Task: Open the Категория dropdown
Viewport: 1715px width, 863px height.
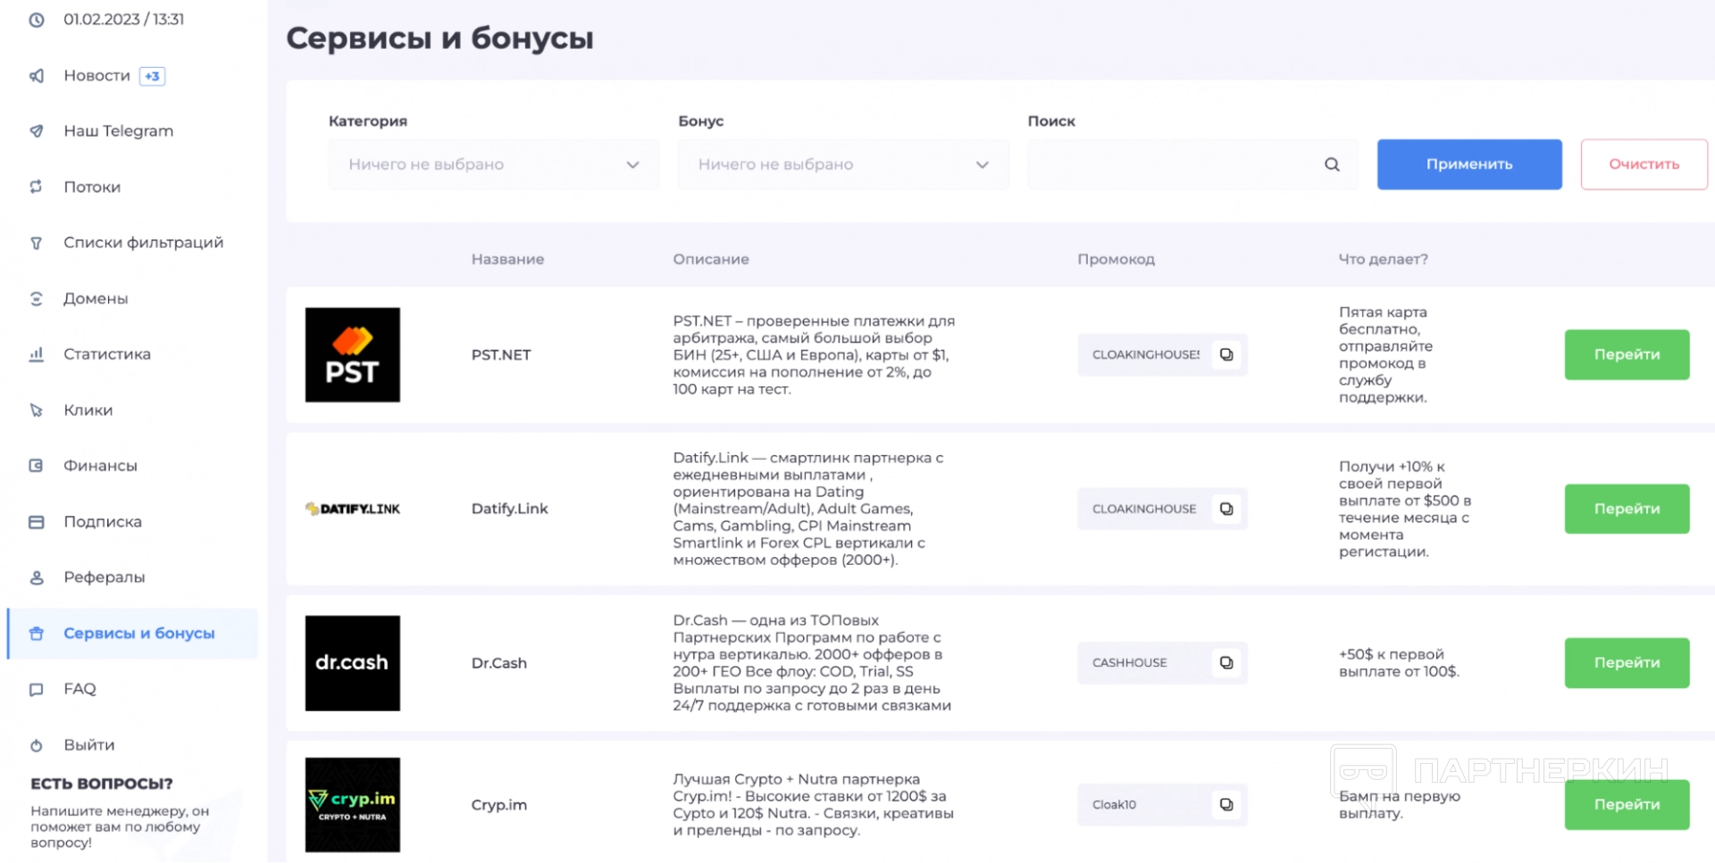Action: point(493,164)
